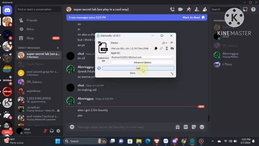Start a voice call in the group chat
This screenshot has width=259, height=146.
[x=172, y=9]
